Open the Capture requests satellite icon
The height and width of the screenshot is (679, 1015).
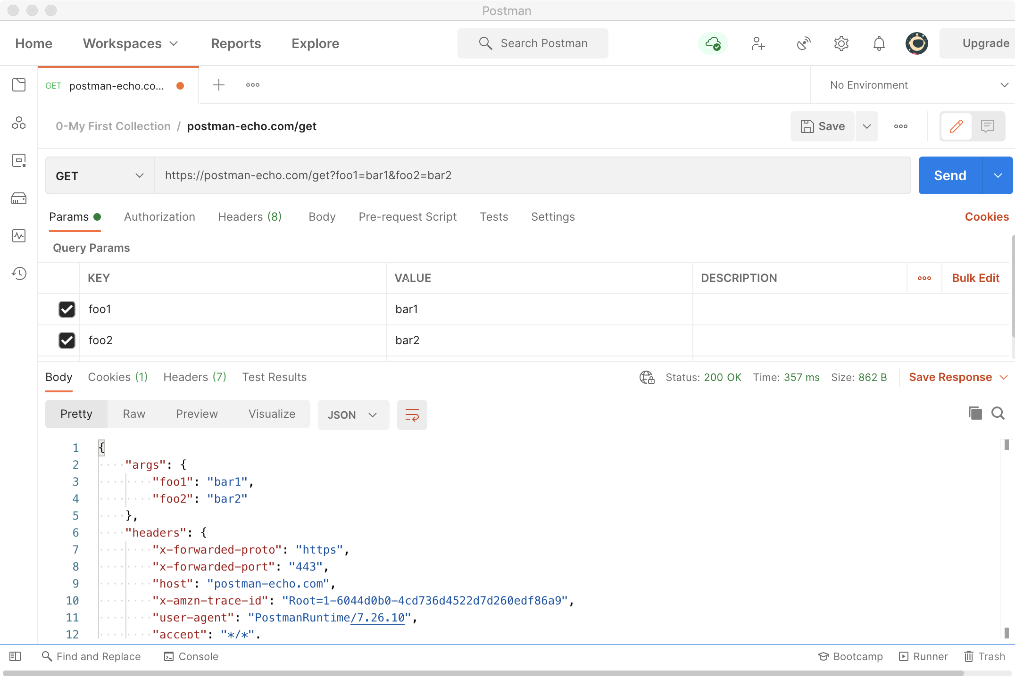click(803, 43)
